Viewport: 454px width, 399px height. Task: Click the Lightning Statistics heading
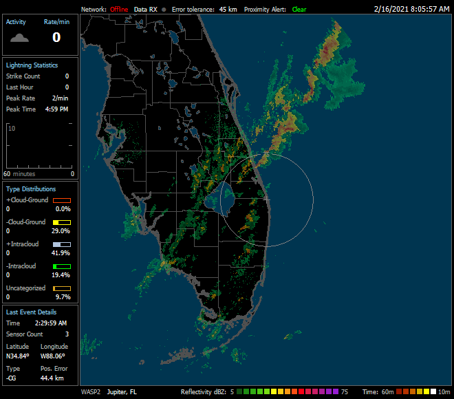coord(32,65)
